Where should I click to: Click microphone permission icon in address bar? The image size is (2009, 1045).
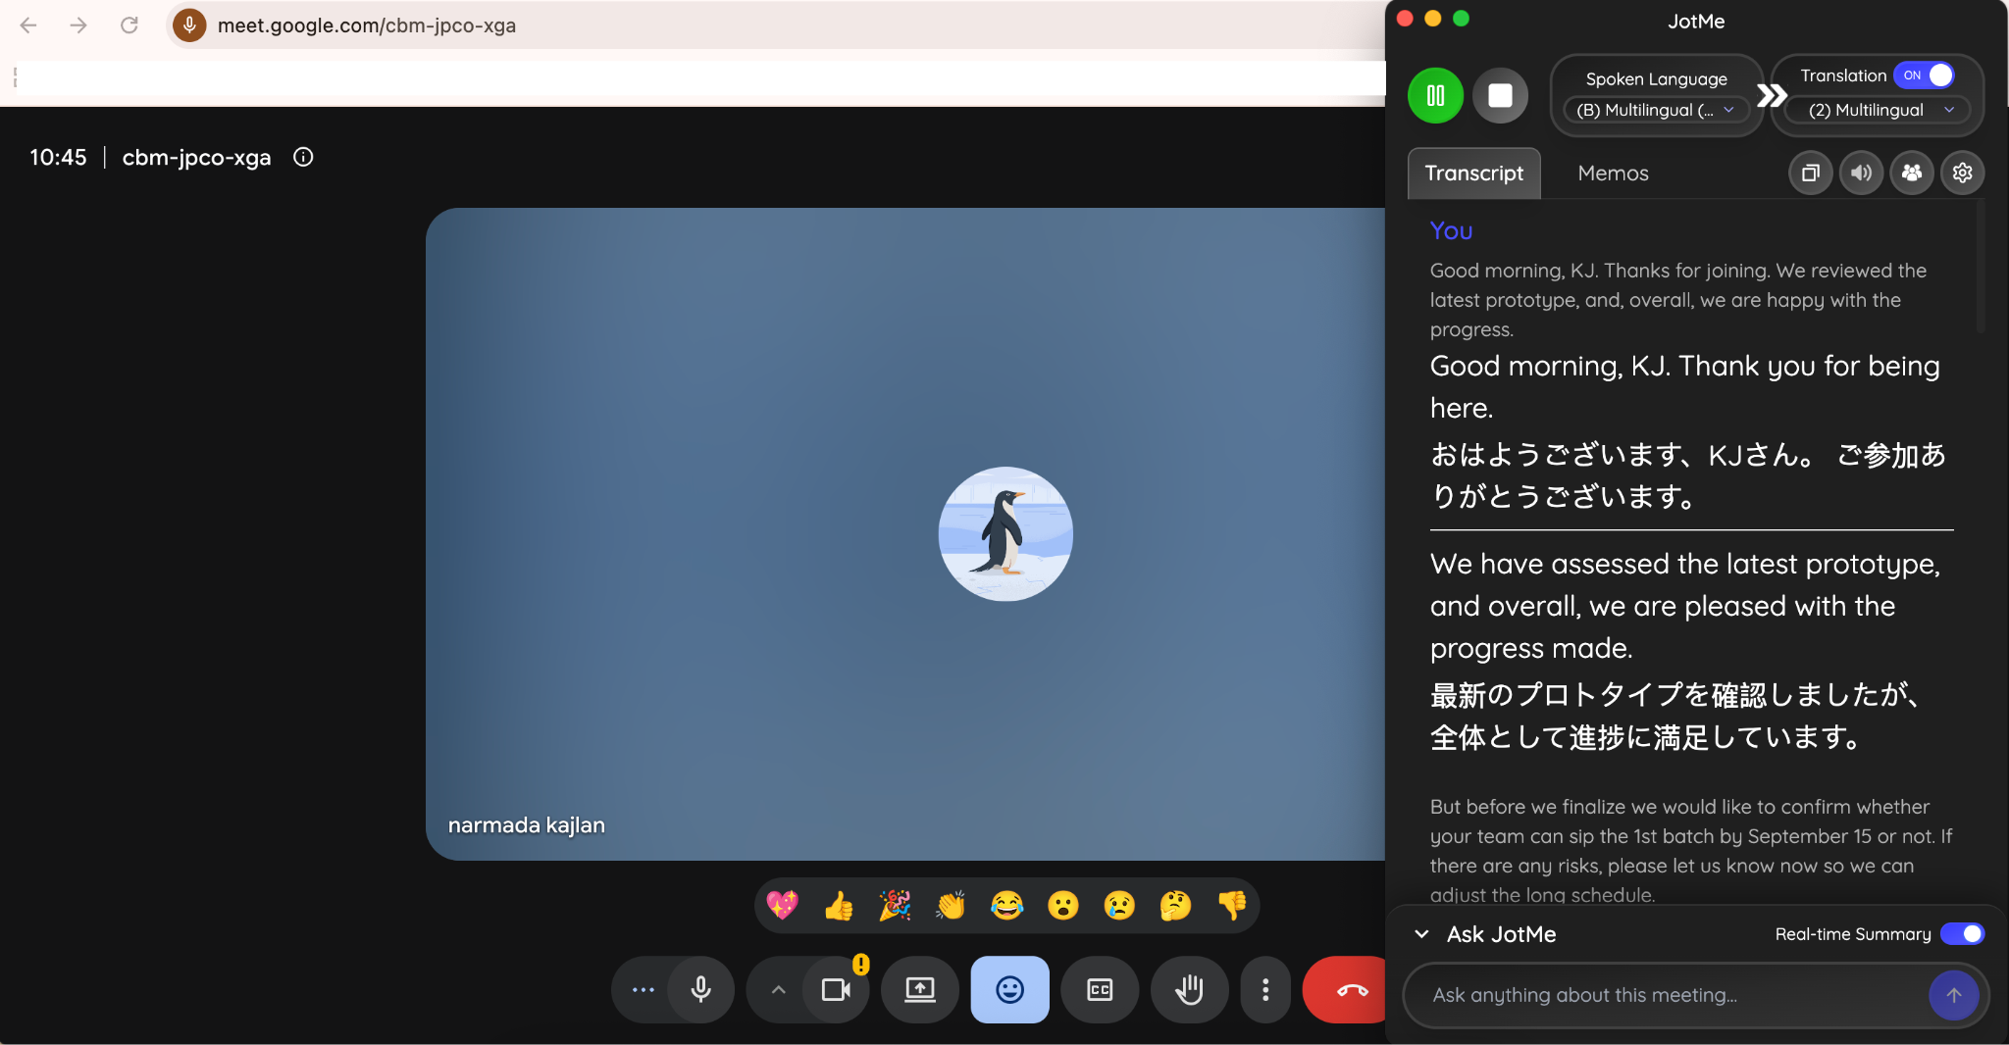[189, 25]
